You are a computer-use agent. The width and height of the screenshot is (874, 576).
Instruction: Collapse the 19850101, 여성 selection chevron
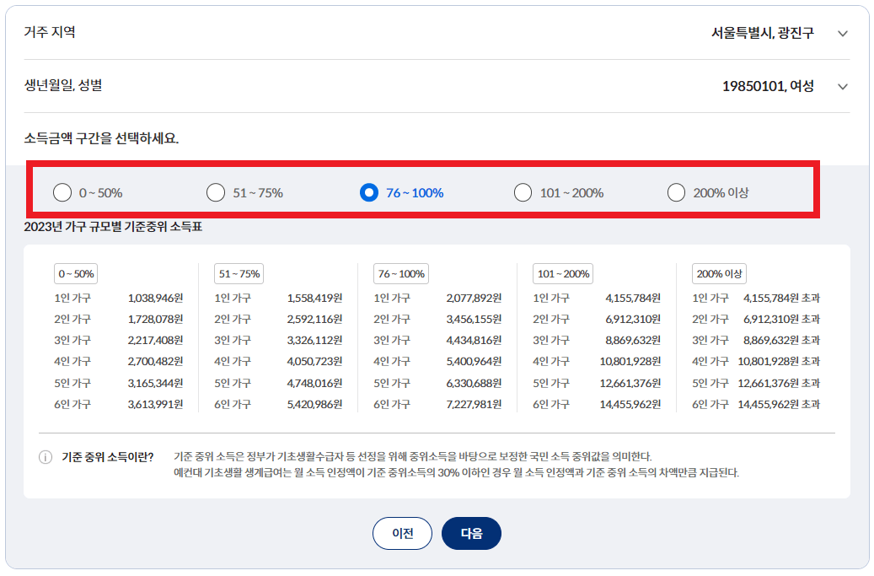[x=842, y=87]
